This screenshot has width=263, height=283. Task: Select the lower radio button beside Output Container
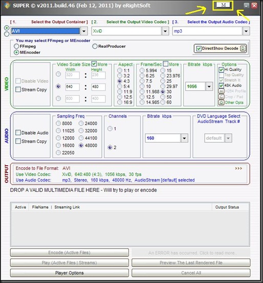[7, 34]
